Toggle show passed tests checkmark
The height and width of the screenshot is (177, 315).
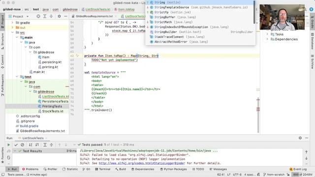(x=16, y=145)
